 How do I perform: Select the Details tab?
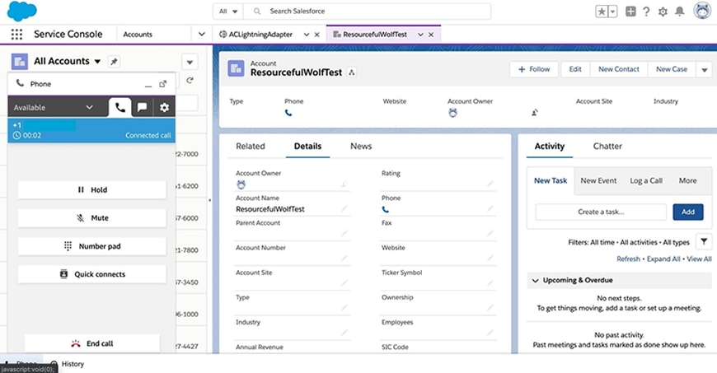tap(307, 147)
